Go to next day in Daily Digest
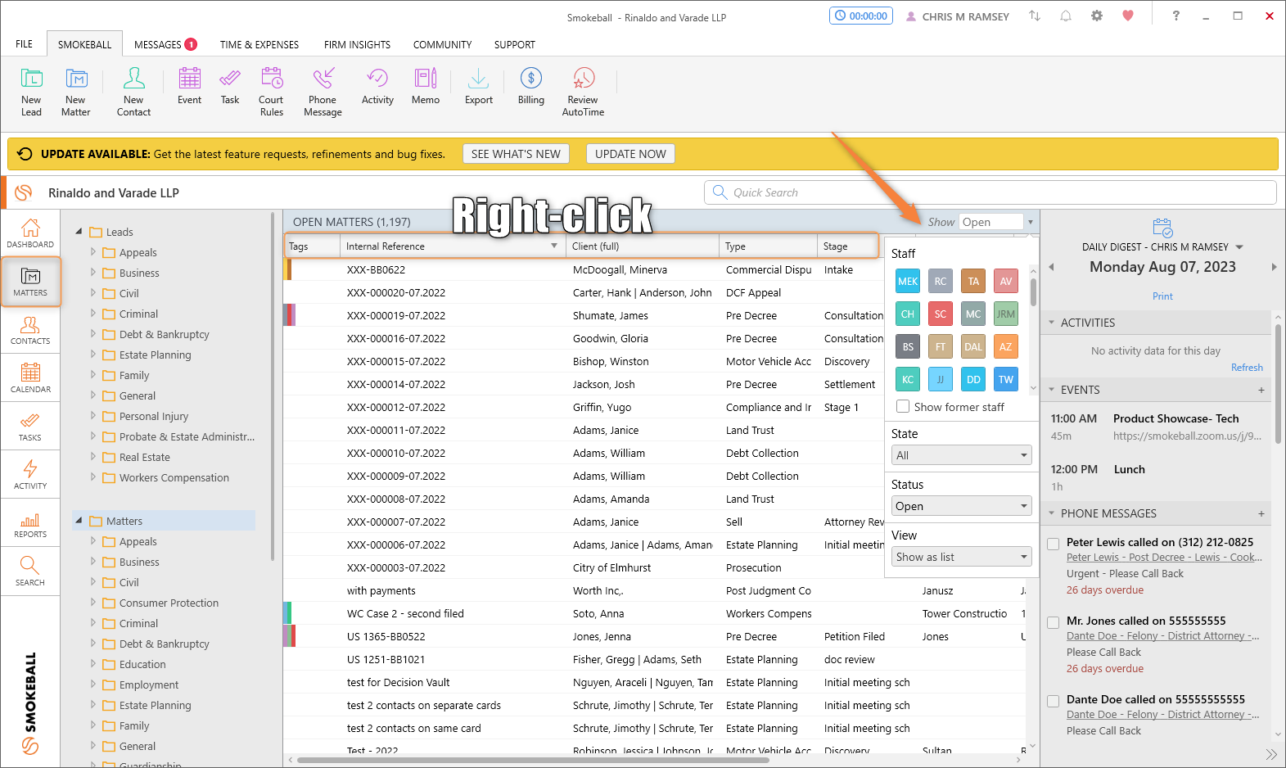The height and width of the screenshot is (768, 1286). [1274, 267]
